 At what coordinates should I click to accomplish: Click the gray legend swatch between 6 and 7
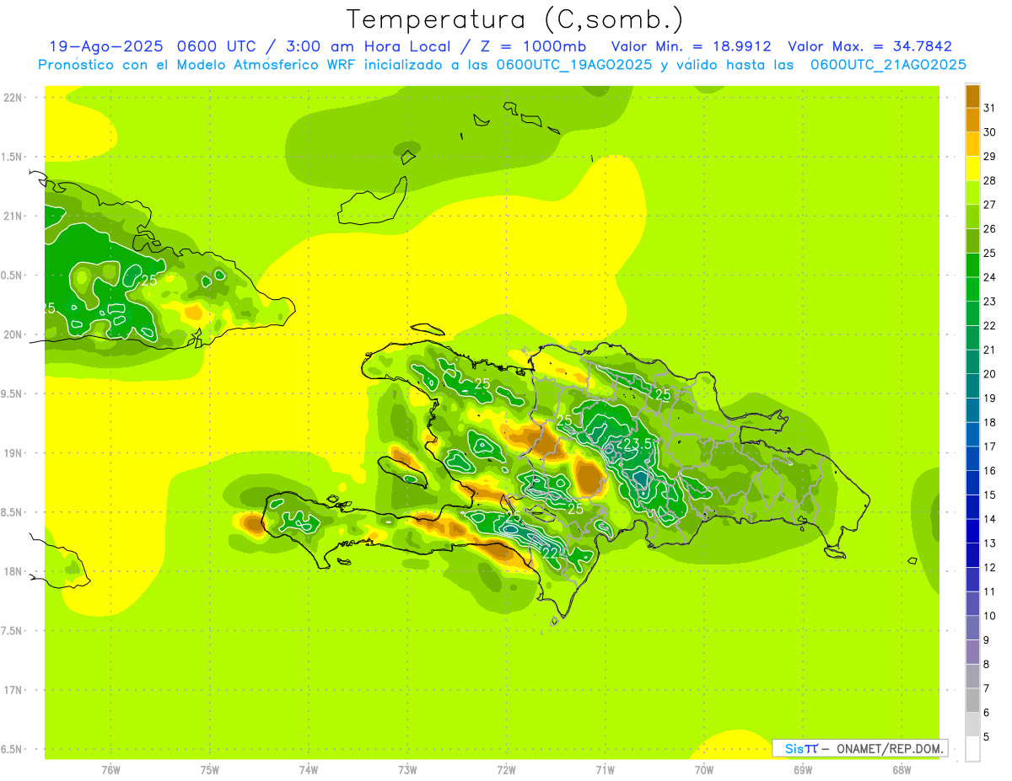972,700
